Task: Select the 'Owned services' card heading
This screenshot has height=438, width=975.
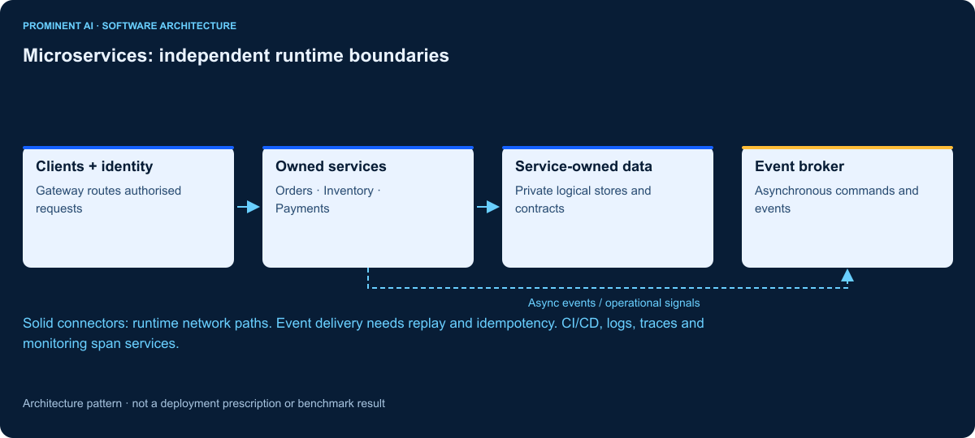Action: (x=331, y=166)
